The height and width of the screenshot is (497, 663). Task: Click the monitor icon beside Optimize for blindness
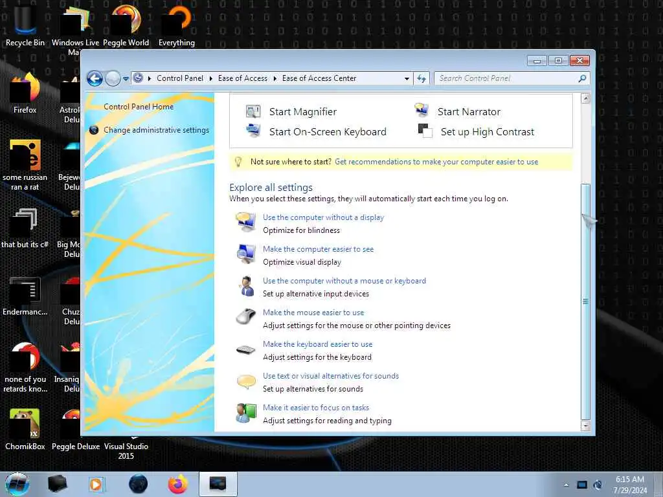pos(245,223)
